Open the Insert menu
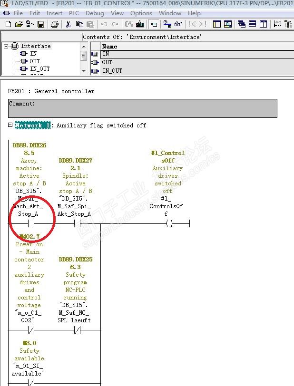The height and width of the screenshot is (386, 294). (54, 13)
